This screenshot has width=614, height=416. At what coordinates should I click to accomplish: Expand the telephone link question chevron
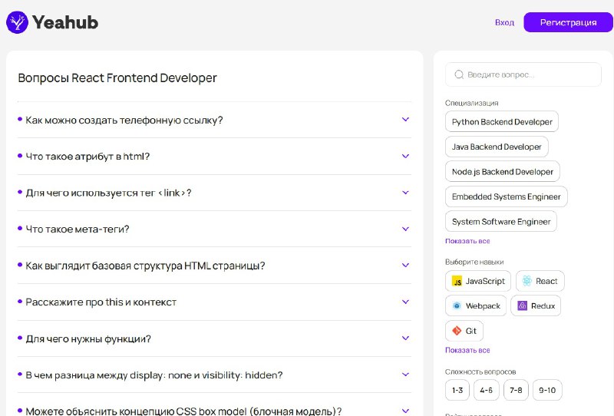[405, 120]
